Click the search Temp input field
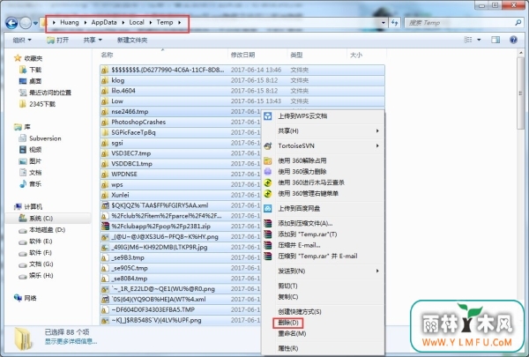529x357 pixels. pos(460,23)
